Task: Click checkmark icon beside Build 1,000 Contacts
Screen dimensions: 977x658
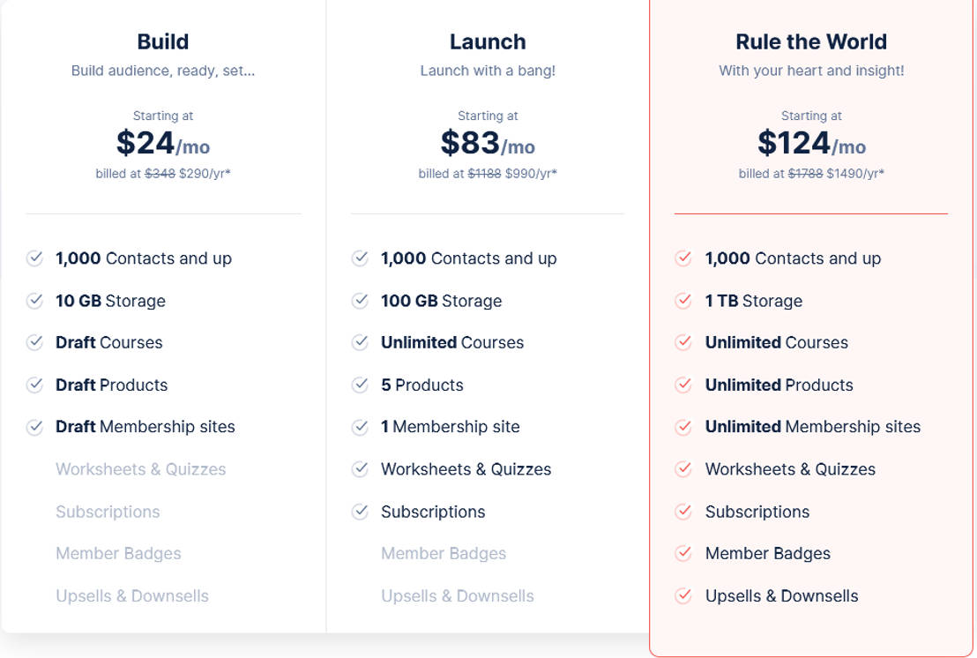Action: [35, 258]
